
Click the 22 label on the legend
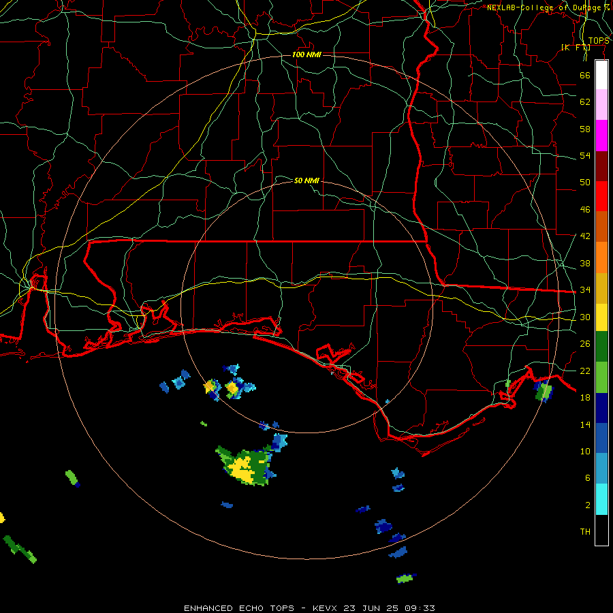(585, 371)
